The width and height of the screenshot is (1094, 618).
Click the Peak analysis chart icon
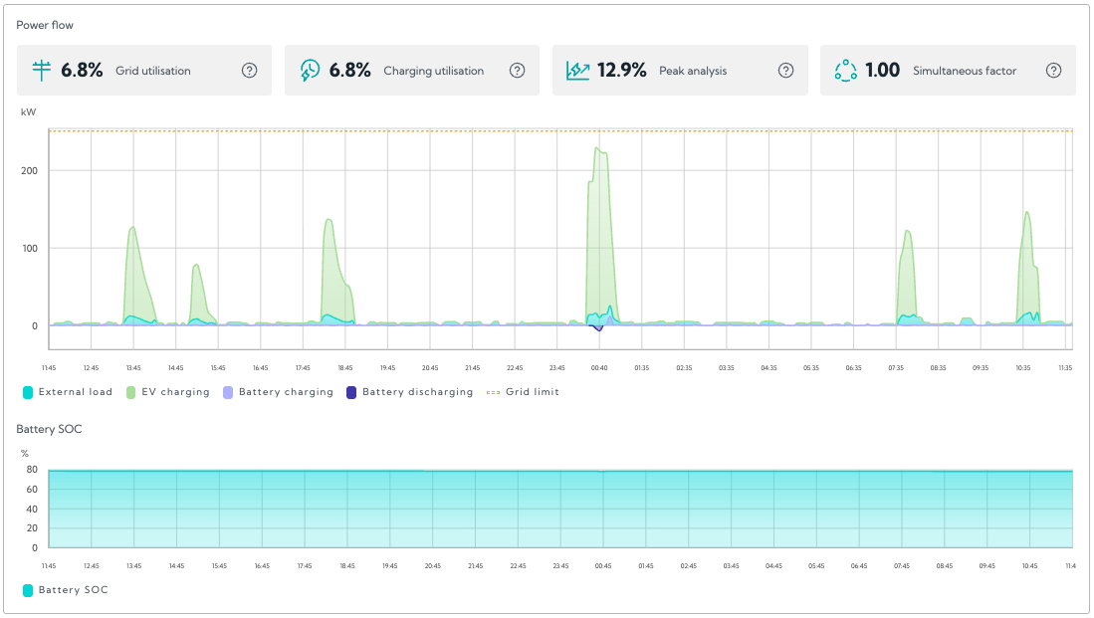pyautogui.click(x=577, y=71)
